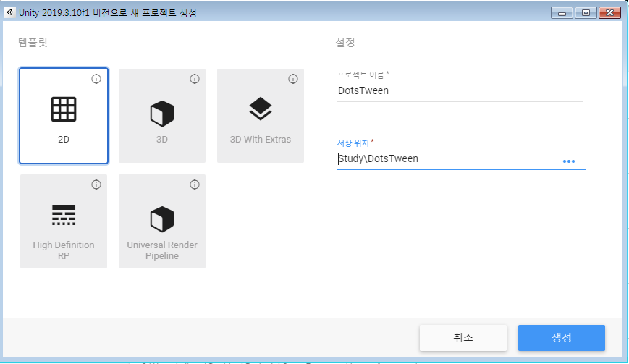This screenshot has height=364, width=629.
Task: Click the 2D grid icon
Action: (64, 109)
